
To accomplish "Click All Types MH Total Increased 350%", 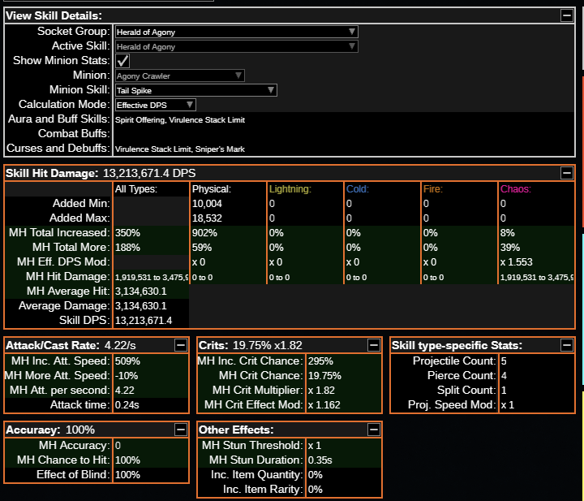I will point(128,233).
